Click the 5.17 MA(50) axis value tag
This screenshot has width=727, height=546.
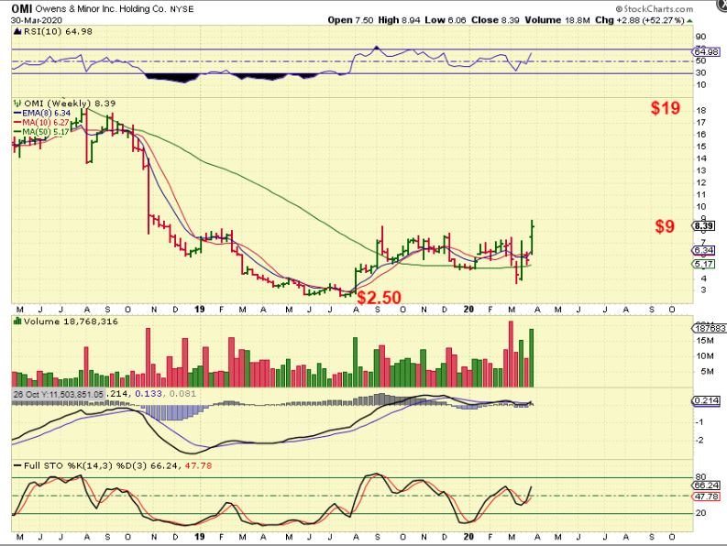(x=704, y=264)
